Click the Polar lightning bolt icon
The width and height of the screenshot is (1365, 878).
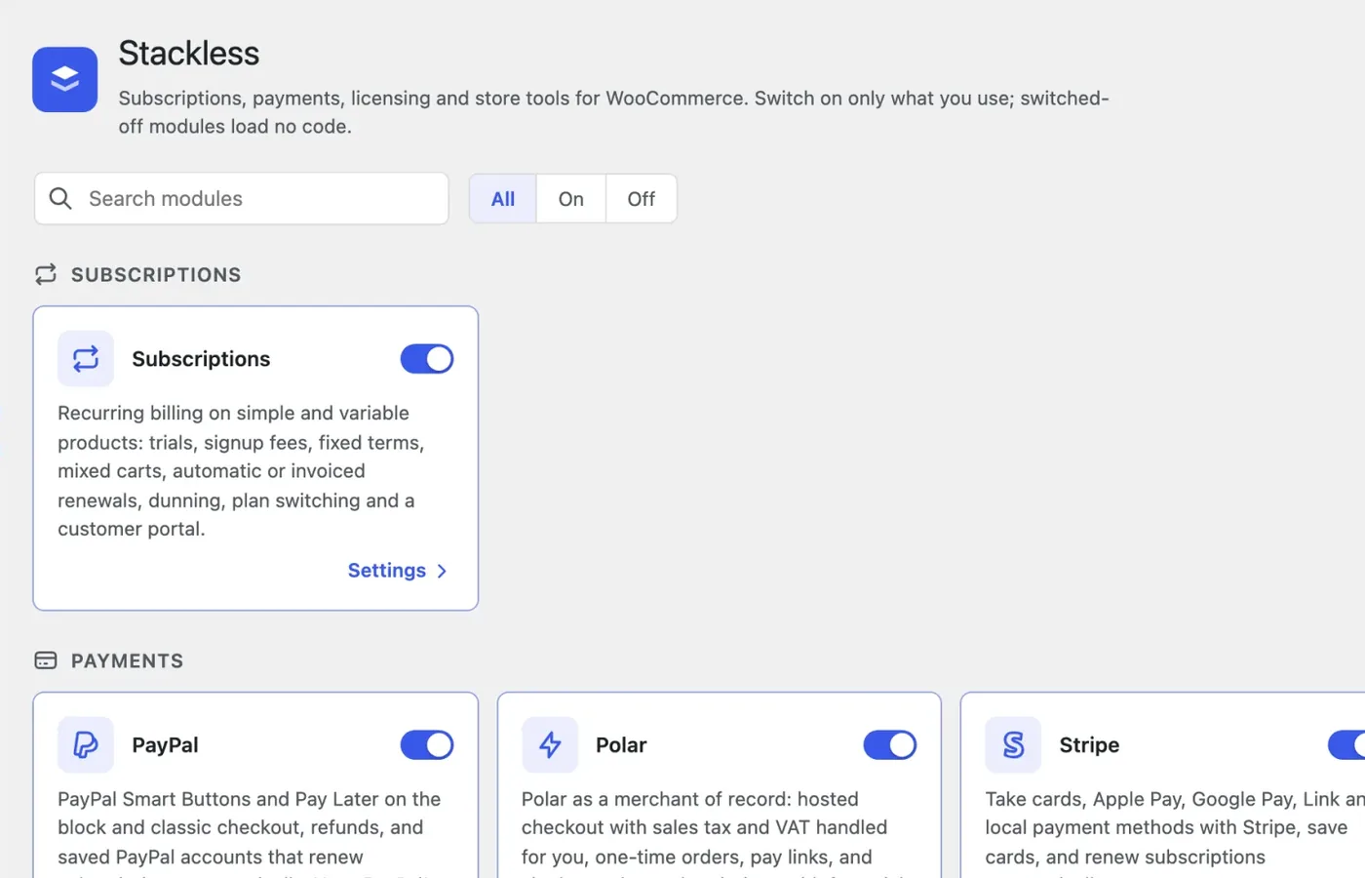(550, 744)
